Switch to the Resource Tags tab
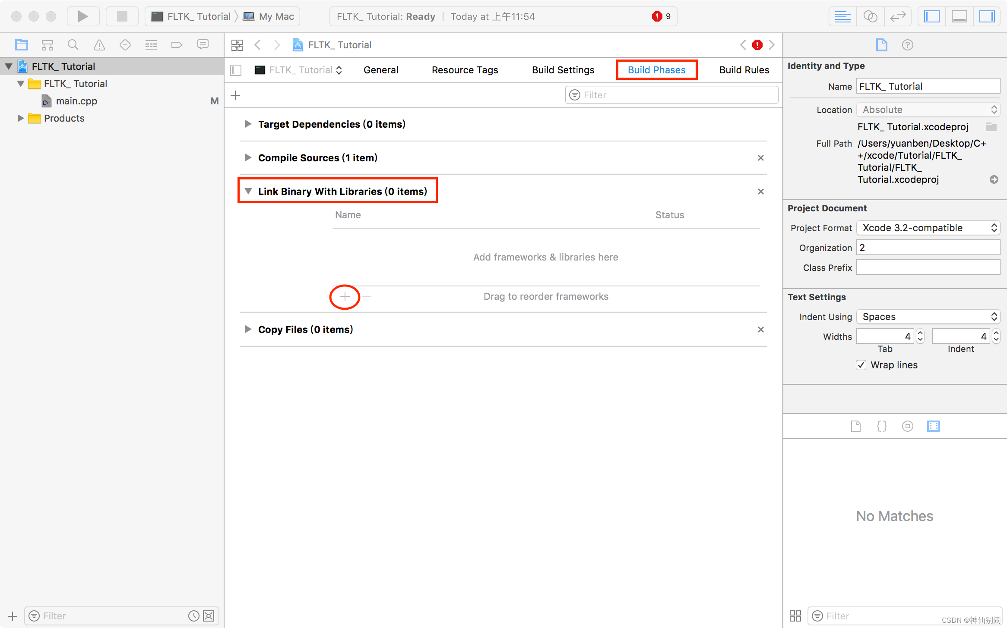Screen dimensions: 1007x628 465,70
